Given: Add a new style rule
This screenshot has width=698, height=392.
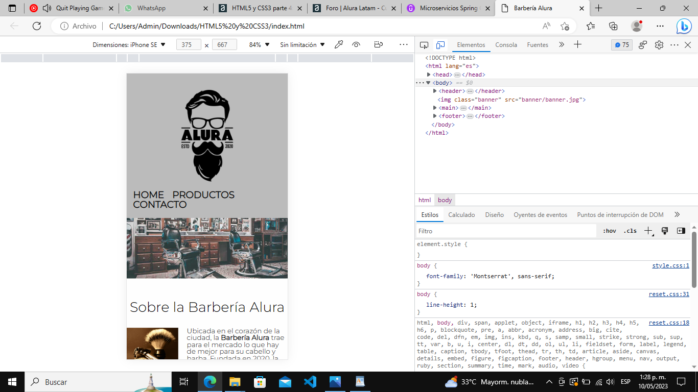Looking at the screenshot, I should coord(648,231).
